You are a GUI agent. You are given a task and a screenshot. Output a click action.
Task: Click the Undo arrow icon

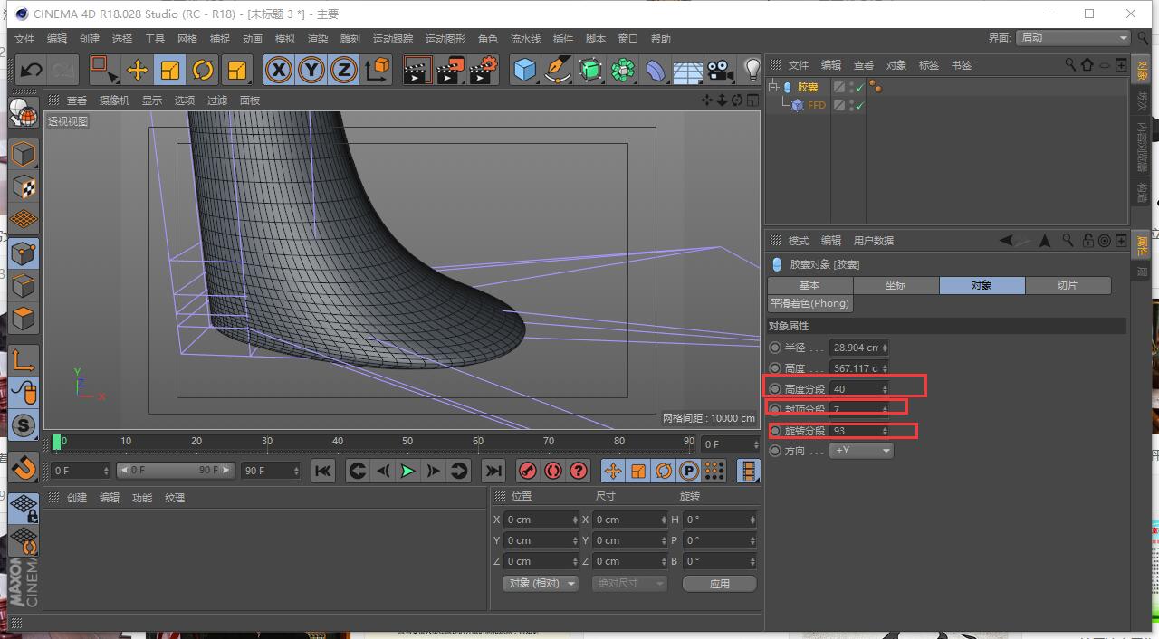pyautogui.click(x=31, y=70)
